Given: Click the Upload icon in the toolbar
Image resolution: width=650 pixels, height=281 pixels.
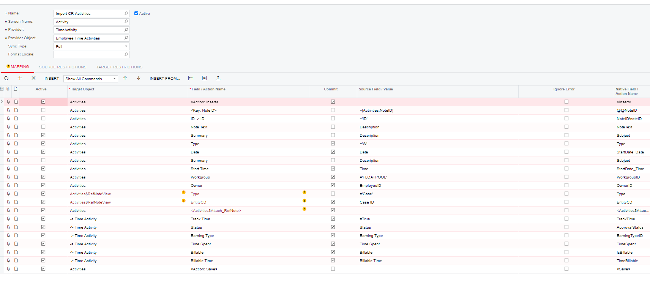Looking at the screenshot, I should click(x=218, y=78).
